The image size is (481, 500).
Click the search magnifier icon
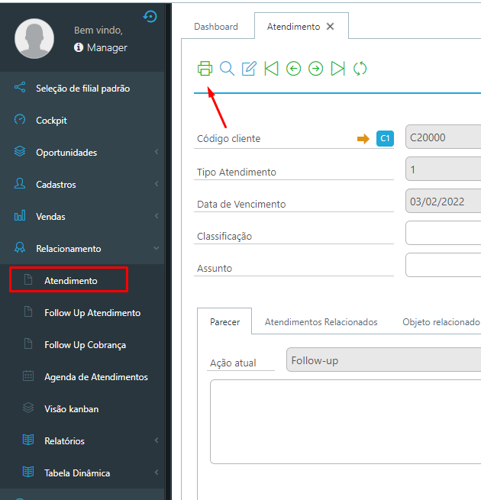click(x=227, y=69)
